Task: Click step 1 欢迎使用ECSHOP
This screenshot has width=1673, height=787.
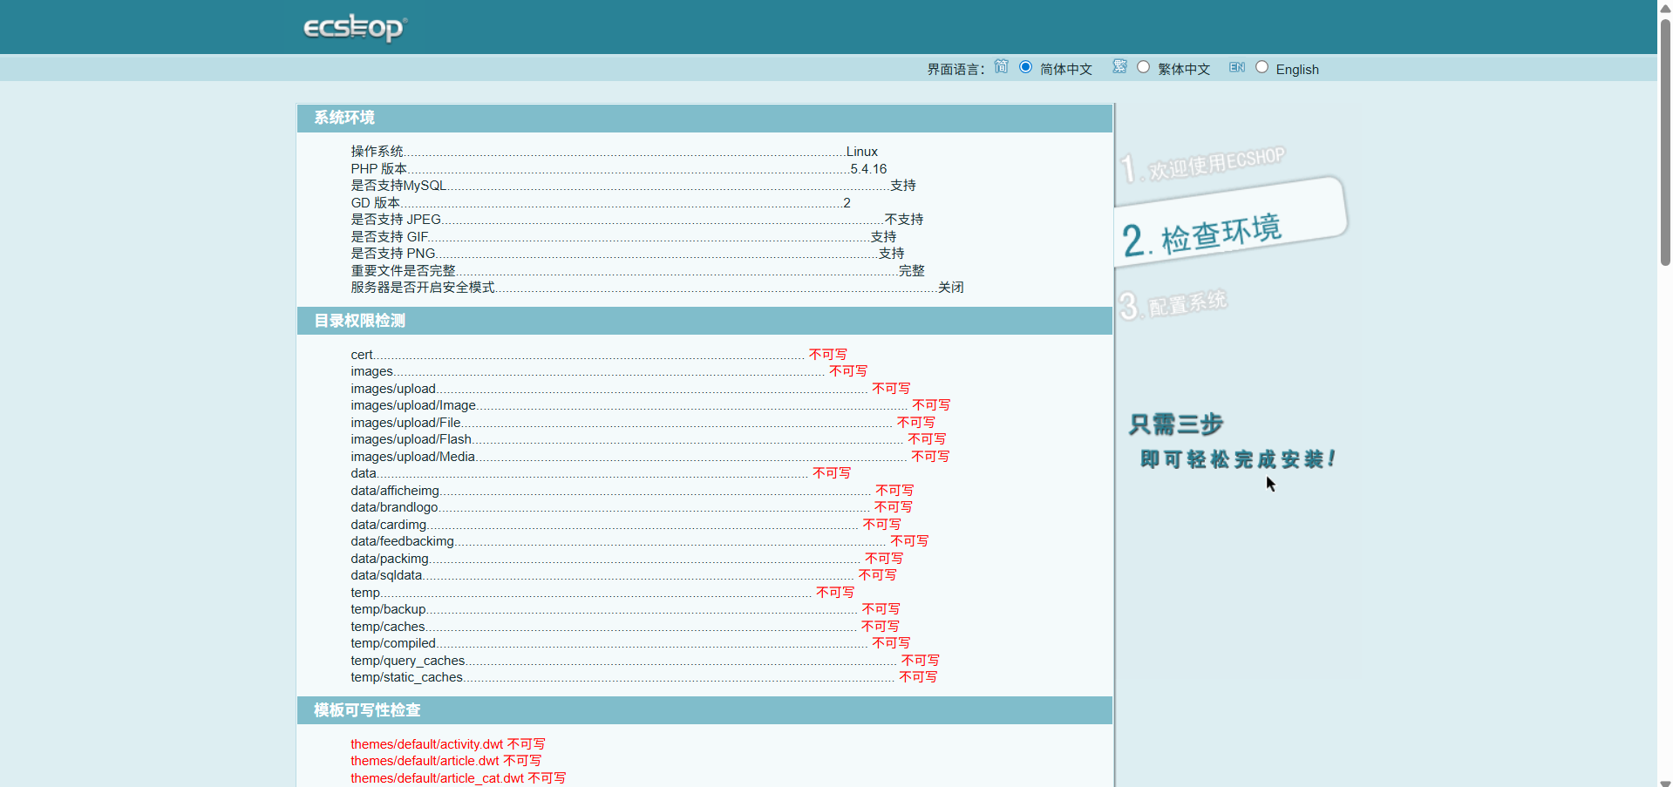Action: 1203,164
